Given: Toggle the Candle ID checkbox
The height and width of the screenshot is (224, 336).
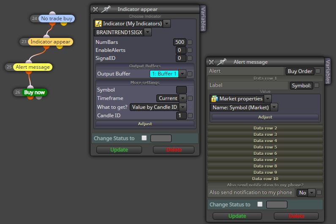Looking at the screenshot, I should point(190,116).
